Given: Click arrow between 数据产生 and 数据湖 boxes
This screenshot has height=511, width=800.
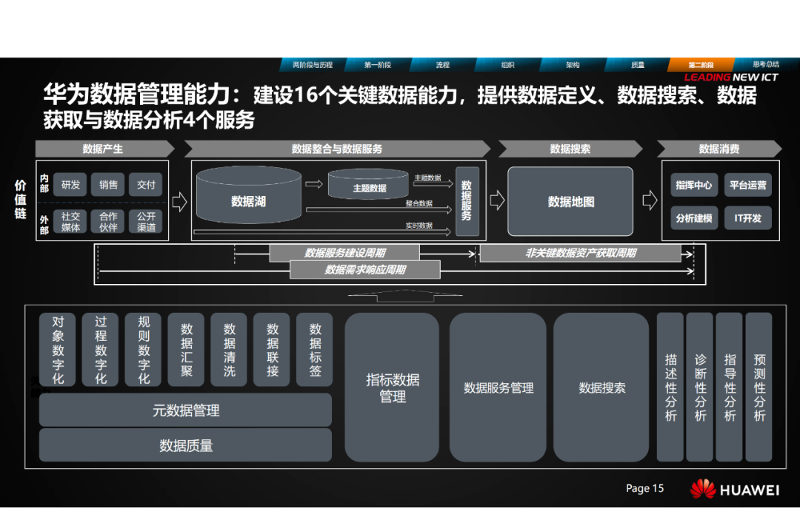Looking at the screenshot, I should tap(179, 202).
